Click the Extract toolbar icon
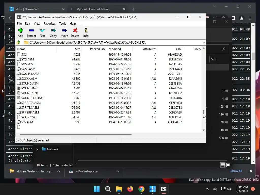The height and width of the screenshot is (195, 260). 31,32
